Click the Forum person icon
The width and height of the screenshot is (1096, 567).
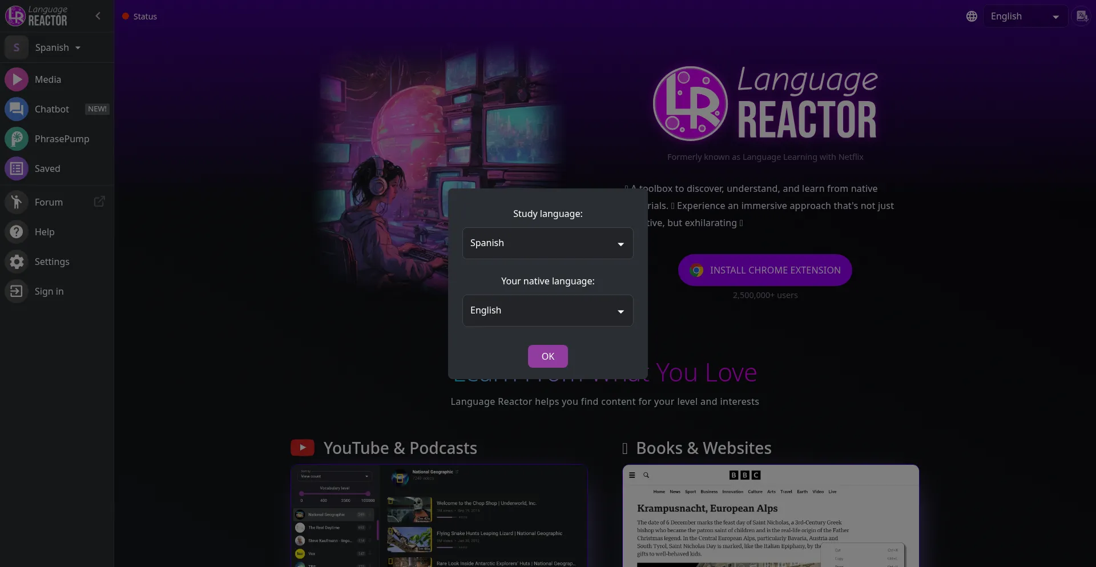17,202
